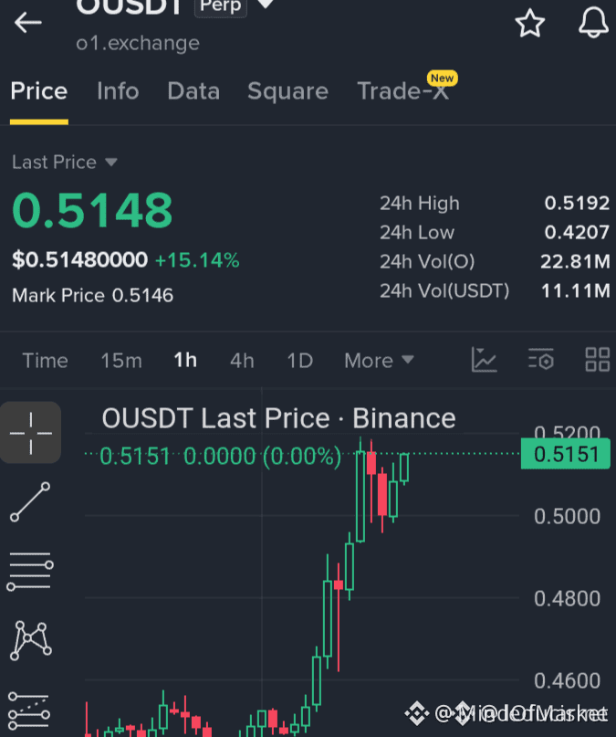Click the 24h Vol(USDT) value 11.11M
The height and width of the screenshot is (737, 616).
coord(576,290)
